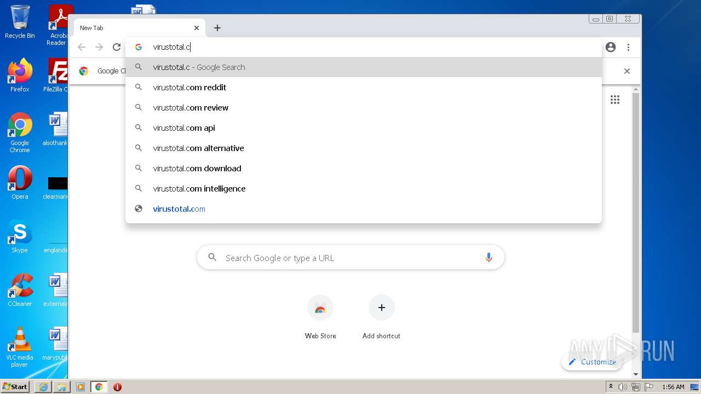Reload the page with the refresh icon
This screenshot has width=701, height=394.
click(x=117, y=47)
